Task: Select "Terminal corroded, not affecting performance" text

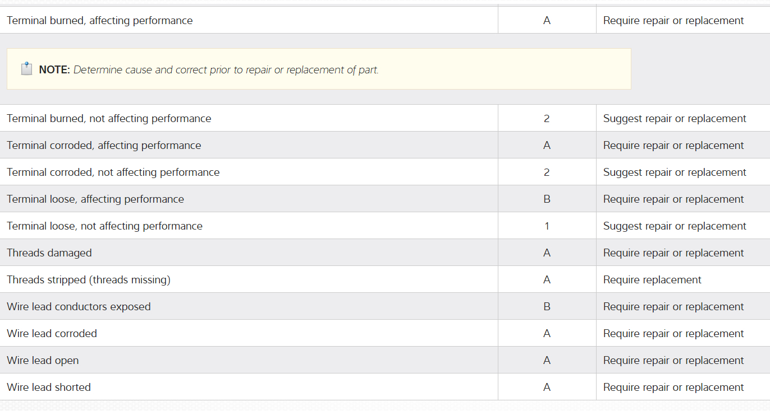Action: coord(113,172)
